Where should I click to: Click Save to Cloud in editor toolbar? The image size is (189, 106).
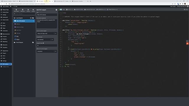click(79, 9)
